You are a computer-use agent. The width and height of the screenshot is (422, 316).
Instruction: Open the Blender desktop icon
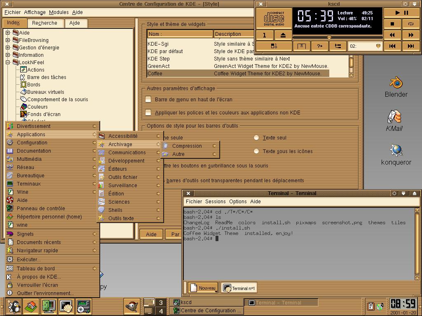tap(396, 87)
